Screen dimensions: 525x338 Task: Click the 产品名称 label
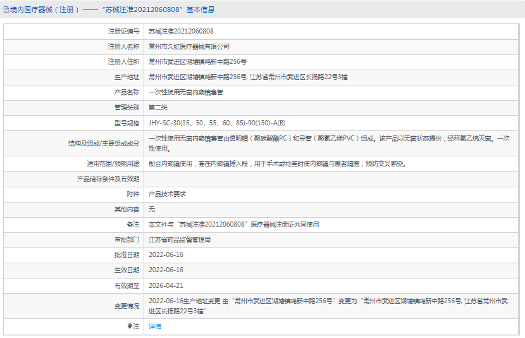coord(127,92)
